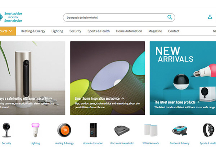Image resolution: width=216 pixels, height=162 pixels.
Task: Open the user account icon
Action: pos(210,17)
